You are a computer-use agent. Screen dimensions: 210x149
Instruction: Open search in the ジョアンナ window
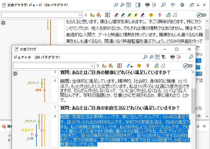click(191, 57)
